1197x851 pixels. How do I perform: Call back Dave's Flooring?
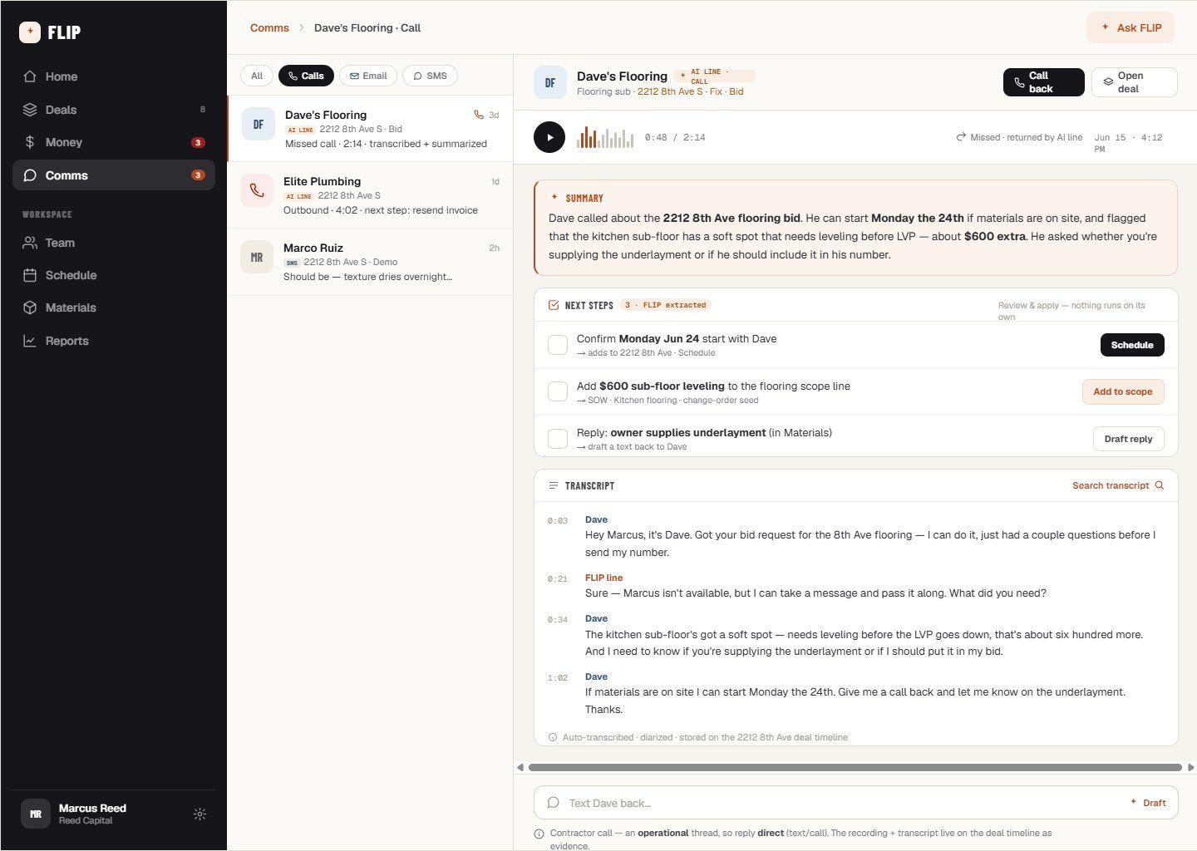(1043, 82)
